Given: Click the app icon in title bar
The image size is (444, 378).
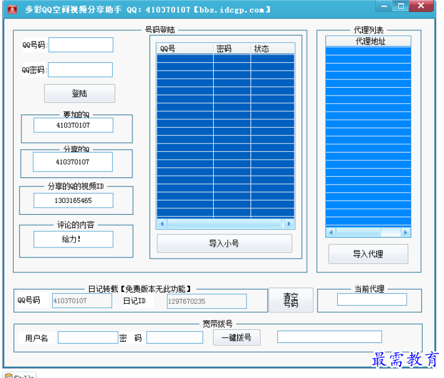Looking at the screenshot, I should (x=12, y=9).
